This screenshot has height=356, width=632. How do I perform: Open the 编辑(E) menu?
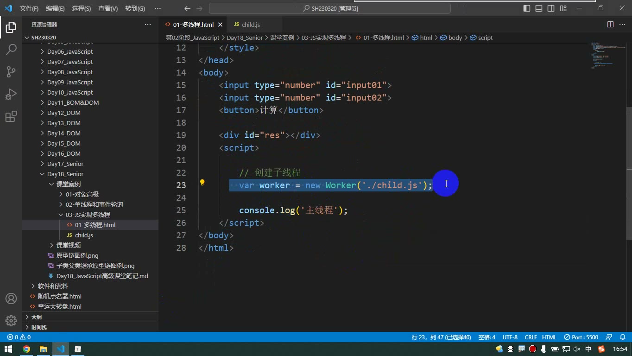click(x=55, y=8)
